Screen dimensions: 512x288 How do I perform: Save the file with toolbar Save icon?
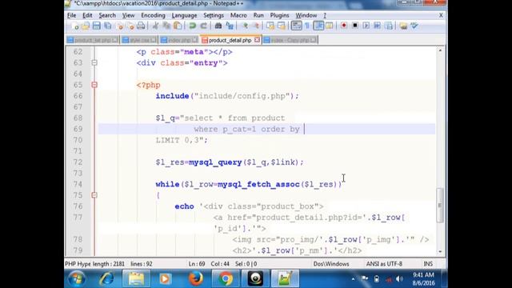pos(96,26)
